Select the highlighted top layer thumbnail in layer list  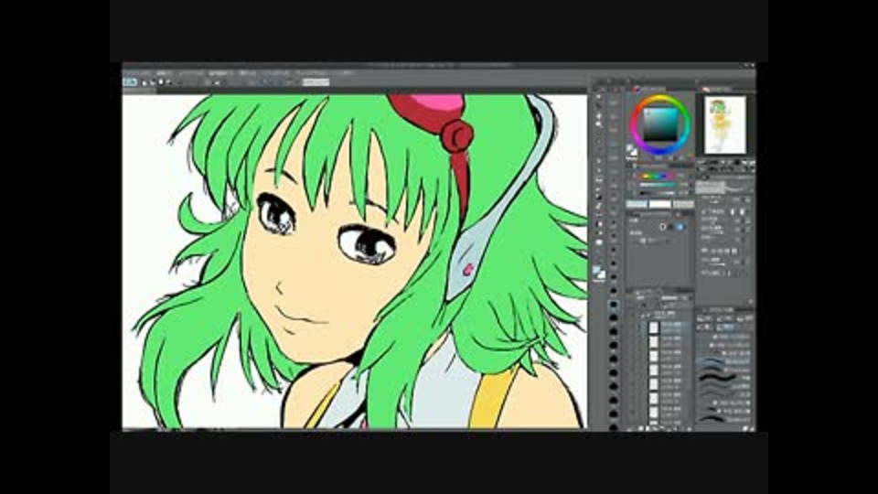(x=654, y=328)
